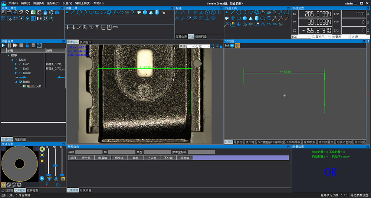Screen dimensions: 371x198
Task: Run the measurement program with Play button
Action: [x=3, y=45]
